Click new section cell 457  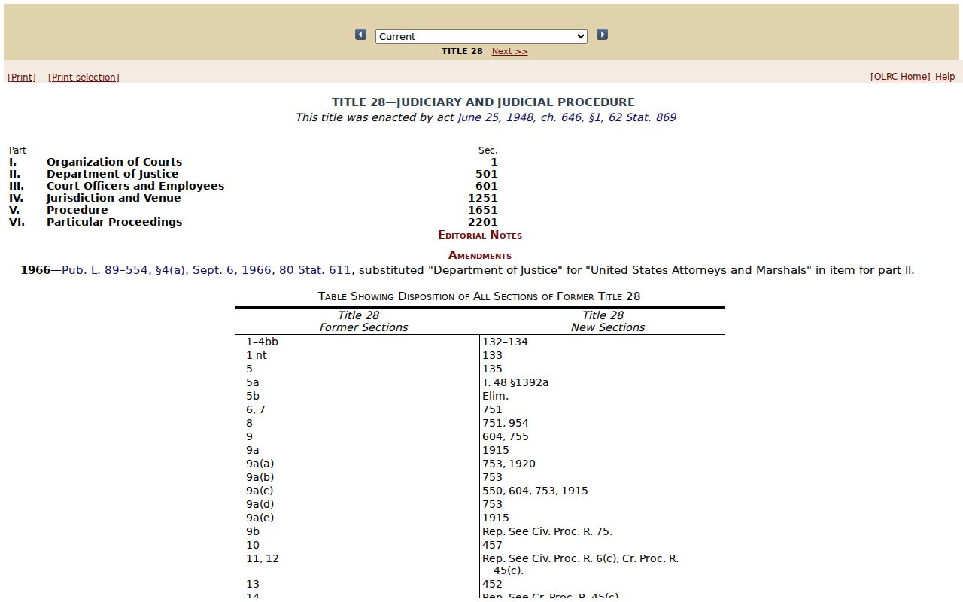(x=492, y=545)
